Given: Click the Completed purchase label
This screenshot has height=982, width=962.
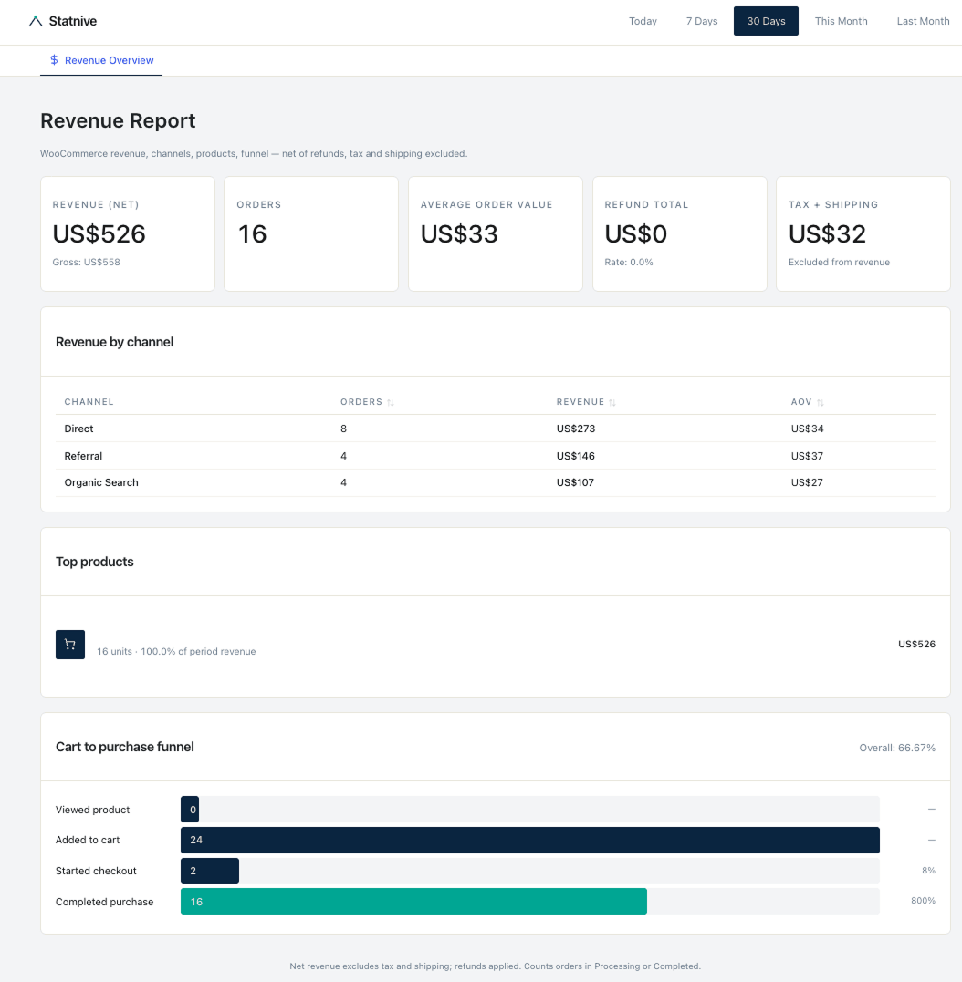Looking at the screenshot, I should click(105, 902).
